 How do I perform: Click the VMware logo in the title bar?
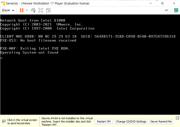(3, 3)
